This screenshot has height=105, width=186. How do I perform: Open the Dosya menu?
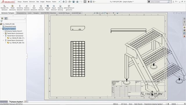pos(19,2)
